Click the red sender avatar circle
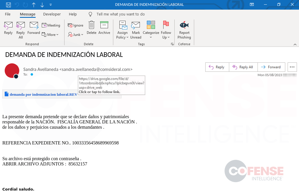 point(12,71)
